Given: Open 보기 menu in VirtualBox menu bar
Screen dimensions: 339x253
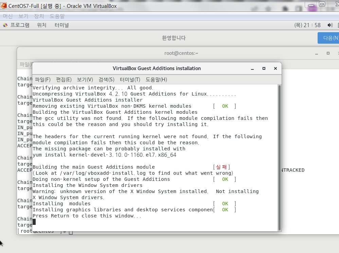Looking at the screenshot, I should click(23, 16).
